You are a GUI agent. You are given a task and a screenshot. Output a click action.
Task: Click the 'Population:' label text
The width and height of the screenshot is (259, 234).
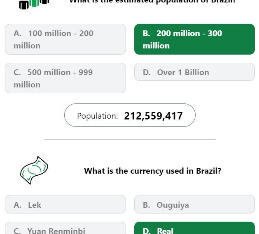click(98, 116)
